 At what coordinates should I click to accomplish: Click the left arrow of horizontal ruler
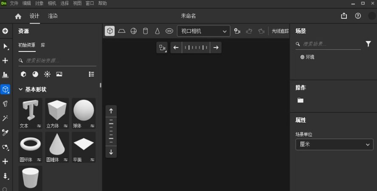pyautogui.click(x=176, y=48)
